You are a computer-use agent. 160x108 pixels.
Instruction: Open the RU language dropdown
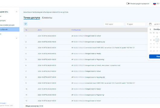click(158, 4)
